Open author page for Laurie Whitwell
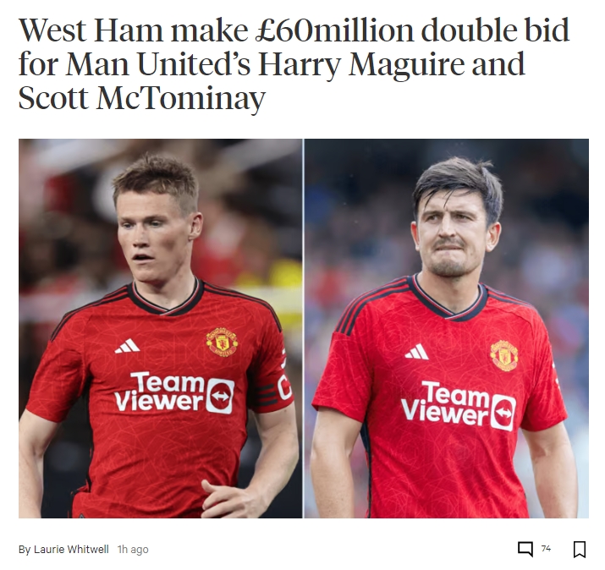This screenshot has height=570, width=605. [x=71, y=549]
